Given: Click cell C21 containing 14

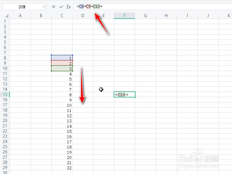Looking at the screenshot, I should coord(62,126).
